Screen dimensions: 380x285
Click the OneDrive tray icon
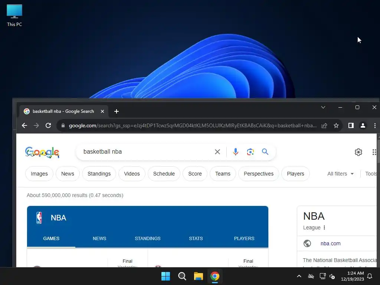[311, 276]
